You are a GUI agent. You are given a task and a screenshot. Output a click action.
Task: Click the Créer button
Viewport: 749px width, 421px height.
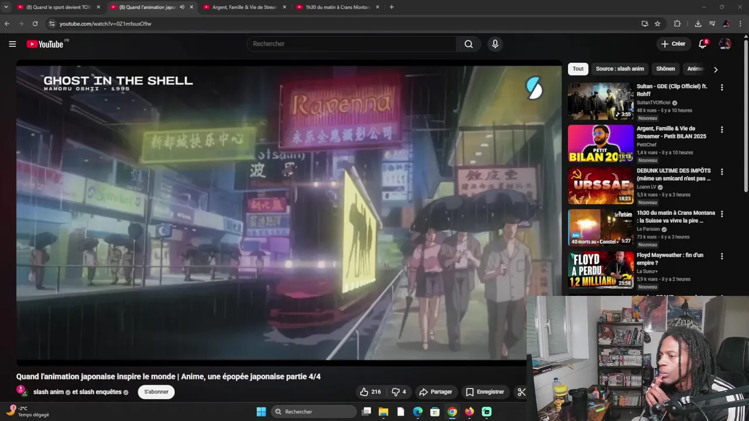click(673, 44)
